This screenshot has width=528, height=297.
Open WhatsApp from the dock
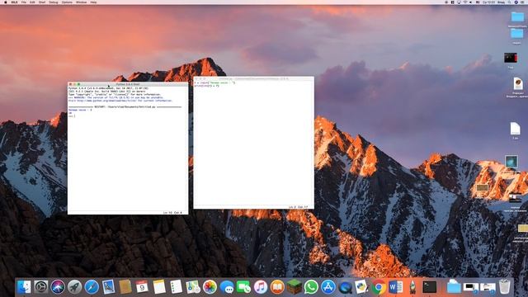tap(311, 287)
